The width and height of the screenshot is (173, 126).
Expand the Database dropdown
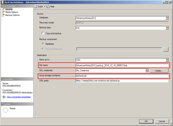click(x=167, y=18)
